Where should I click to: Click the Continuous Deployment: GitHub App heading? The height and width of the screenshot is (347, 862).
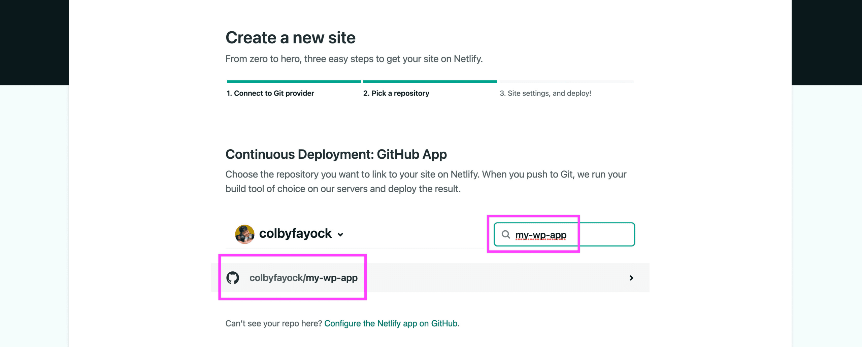(x=336, y=154)
